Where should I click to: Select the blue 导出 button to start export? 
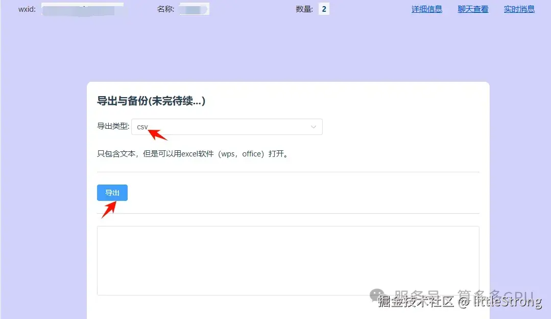tap(112, 193)
